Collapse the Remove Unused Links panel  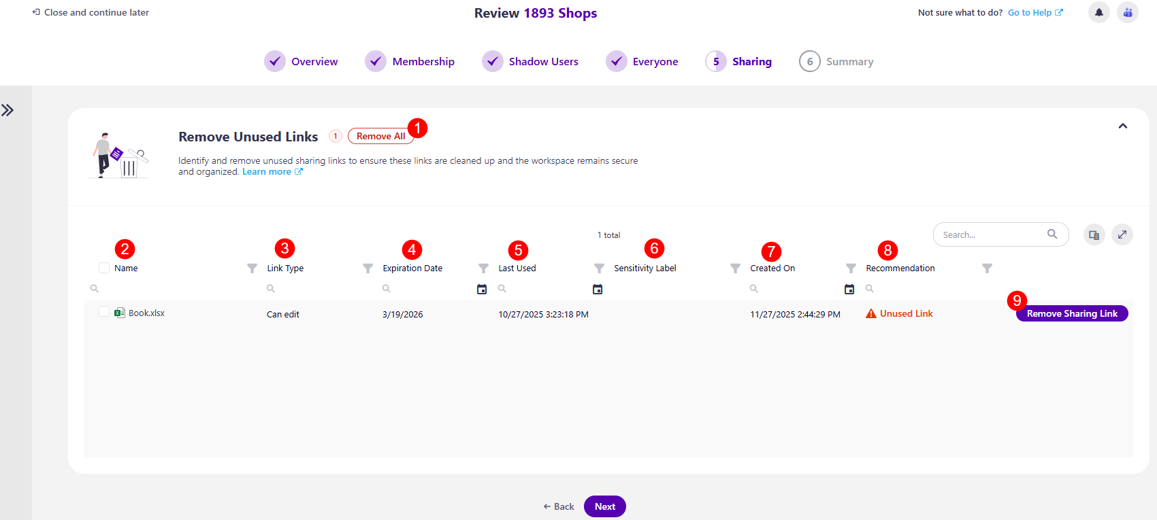coord(1123,126)
